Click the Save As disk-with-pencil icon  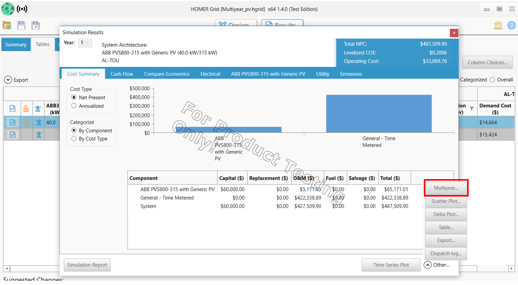point(35,25)
